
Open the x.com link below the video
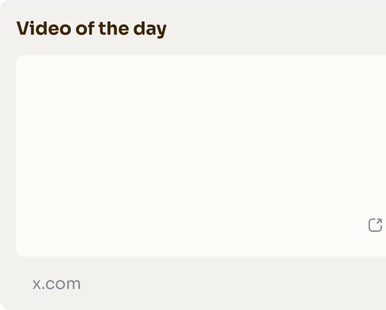[x=56, y=284]
